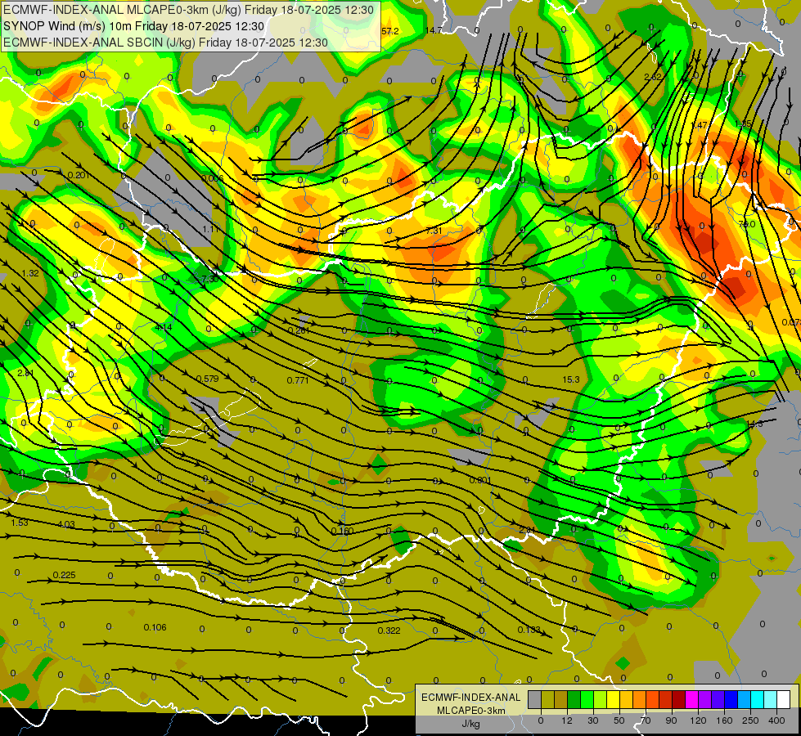Click the SYNOP Wind (m/s) 10m title line
This screenshot has height=736, width=801.
[134, 26]
